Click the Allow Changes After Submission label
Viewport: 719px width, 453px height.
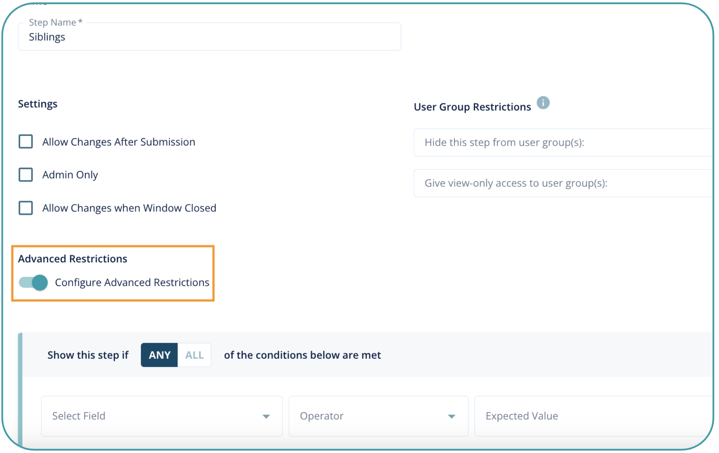tap(119, 142)
